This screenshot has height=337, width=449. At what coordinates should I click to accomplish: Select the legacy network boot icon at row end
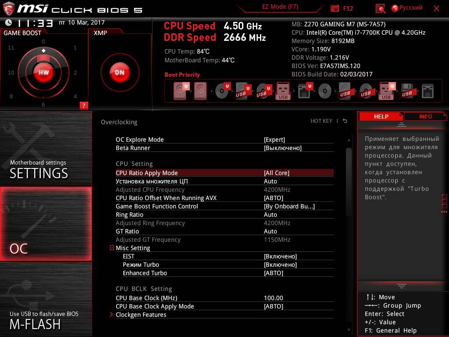428,91
